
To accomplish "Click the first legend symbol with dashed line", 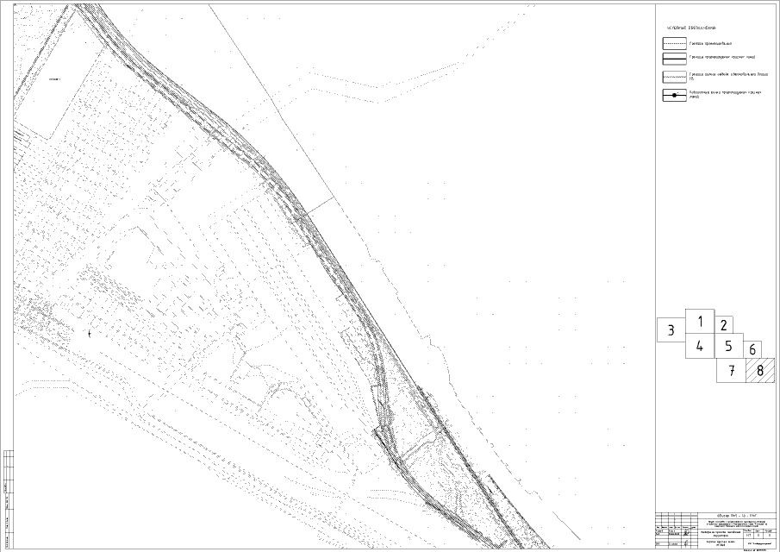I will tap(674, 41).
